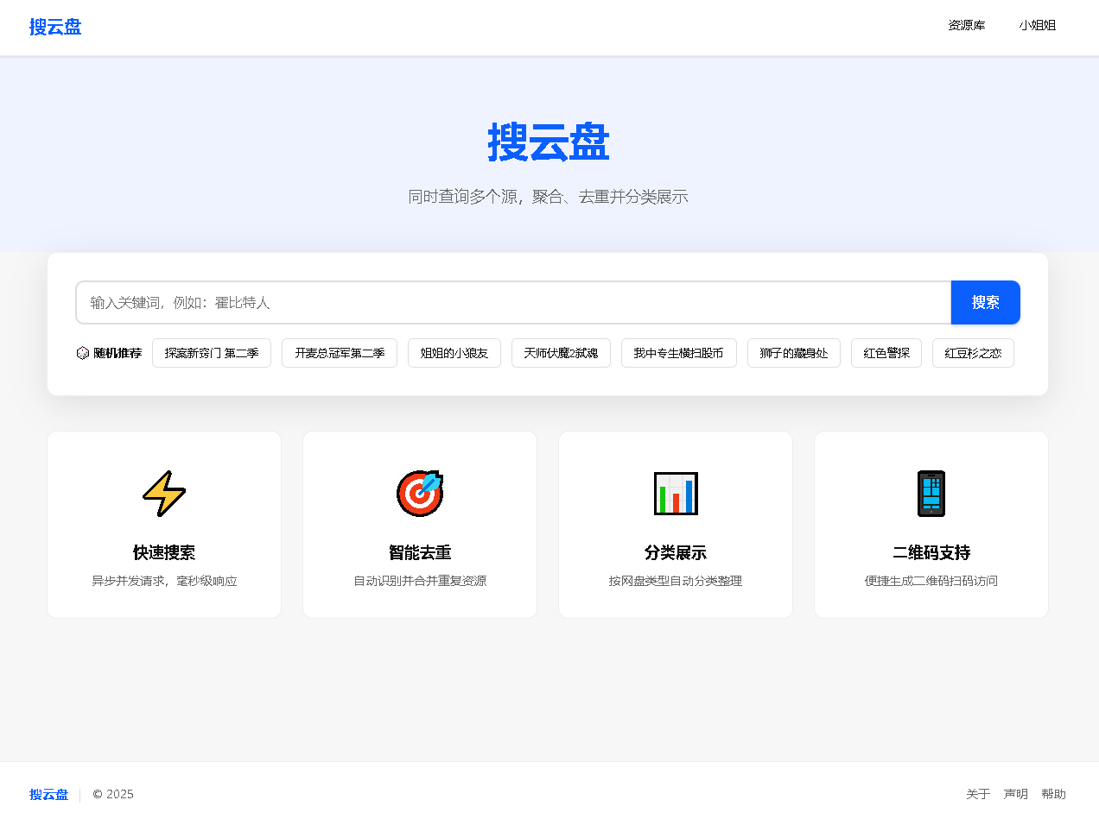Click the dice icon beside 随机推荐
This screenshot has height=819, width=1099.
(x=83, y=353)
